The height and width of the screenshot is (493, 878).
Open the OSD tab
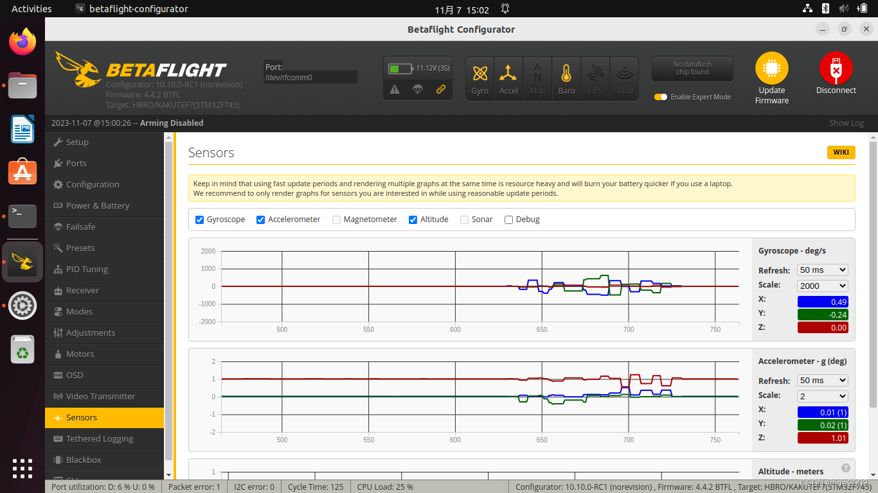coord(104,376)
